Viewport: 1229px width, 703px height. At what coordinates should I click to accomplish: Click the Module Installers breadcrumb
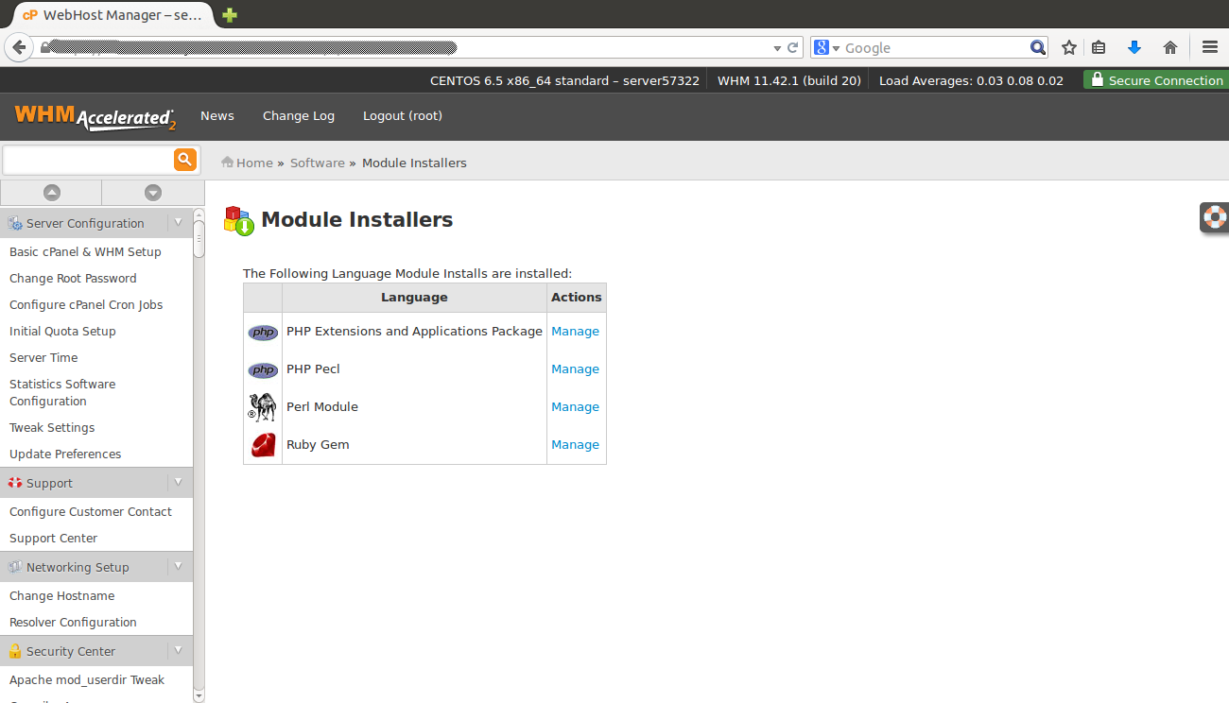click(414, 163)
